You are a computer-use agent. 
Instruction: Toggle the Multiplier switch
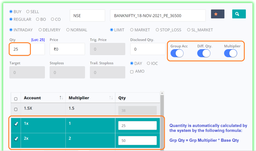pos(230,53)
